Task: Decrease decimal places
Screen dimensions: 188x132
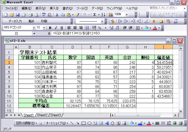Action: pyautogui.click(x=117, y=28)
